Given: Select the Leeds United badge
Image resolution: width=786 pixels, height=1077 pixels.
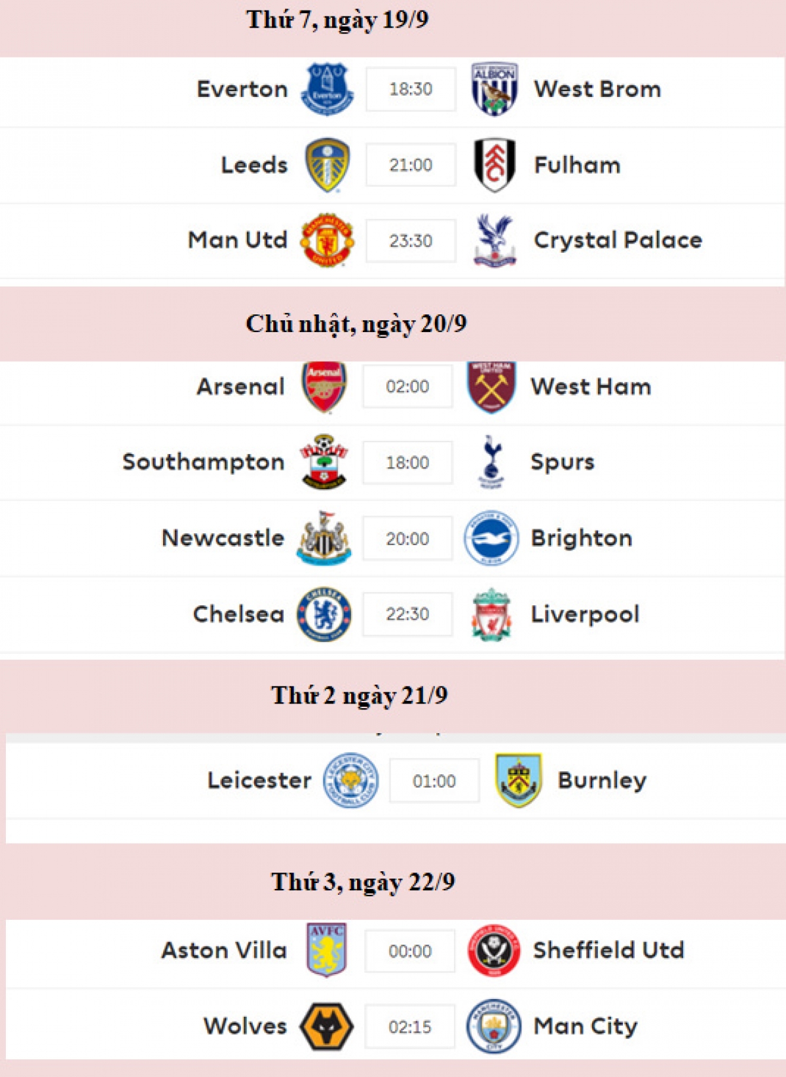Looking at the screenshot, I should coord(327,165).
